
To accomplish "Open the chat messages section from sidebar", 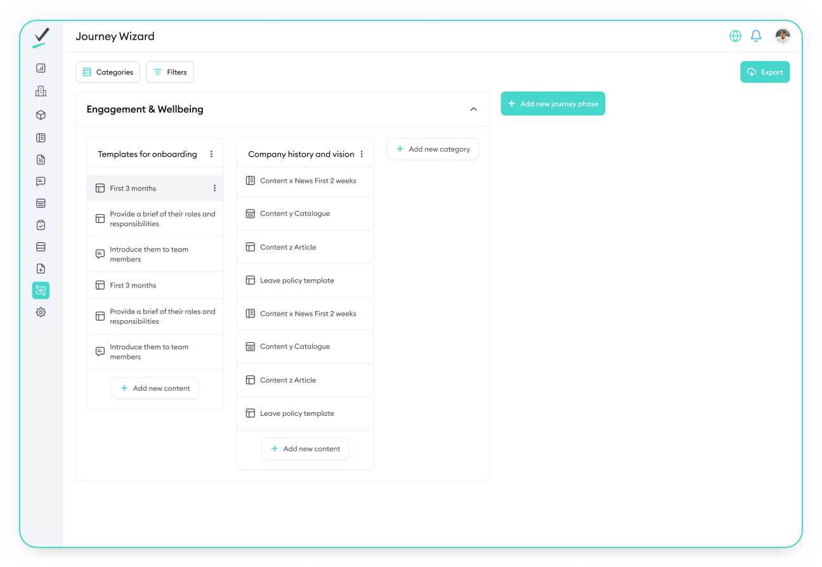I will [x=41, y=182].
